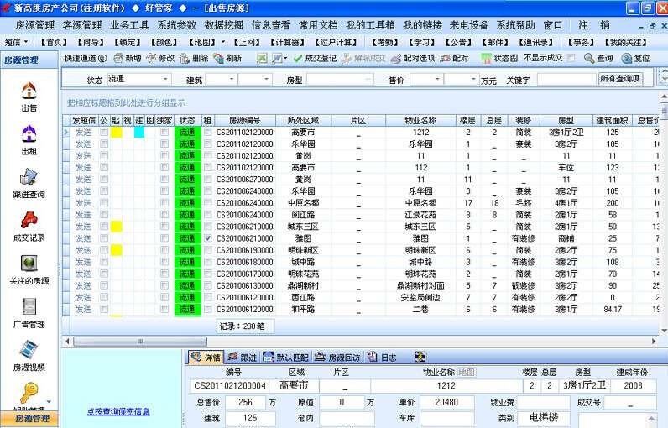Click the yellow 贴 cell in 城东三区 row
Screen dimensions: 668x428
[117, 227]
